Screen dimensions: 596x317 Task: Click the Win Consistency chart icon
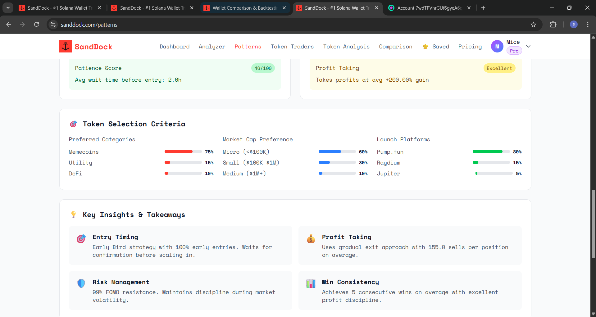[x=311, y=283]
